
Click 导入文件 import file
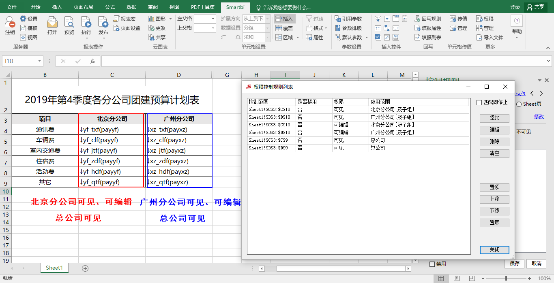490,37
